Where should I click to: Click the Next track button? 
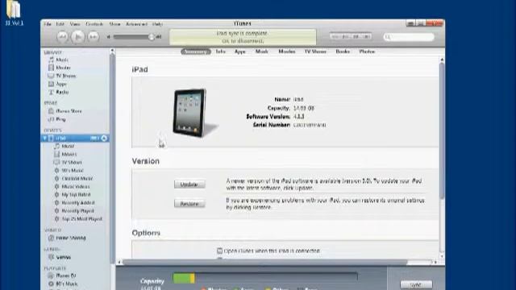94,36
